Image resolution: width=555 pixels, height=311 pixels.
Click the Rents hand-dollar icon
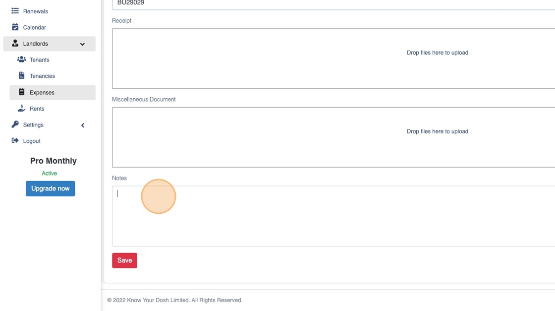(21, 108)
